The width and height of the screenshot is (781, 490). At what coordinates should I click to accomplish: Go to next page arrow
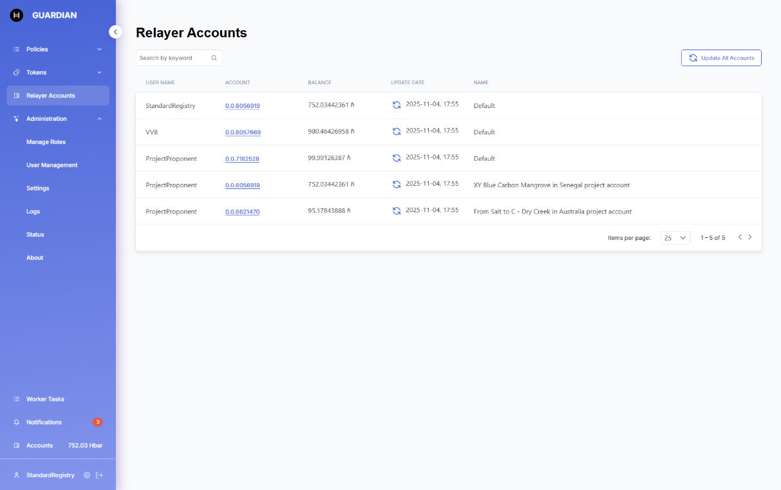click(749, 237)
